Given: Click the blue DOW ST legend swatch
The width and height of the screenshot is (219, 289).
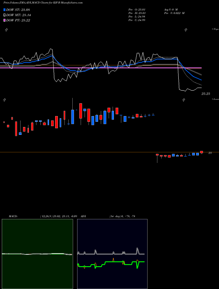Looking at the screenshot, I should pyautogui.click(x=4, y=10).
